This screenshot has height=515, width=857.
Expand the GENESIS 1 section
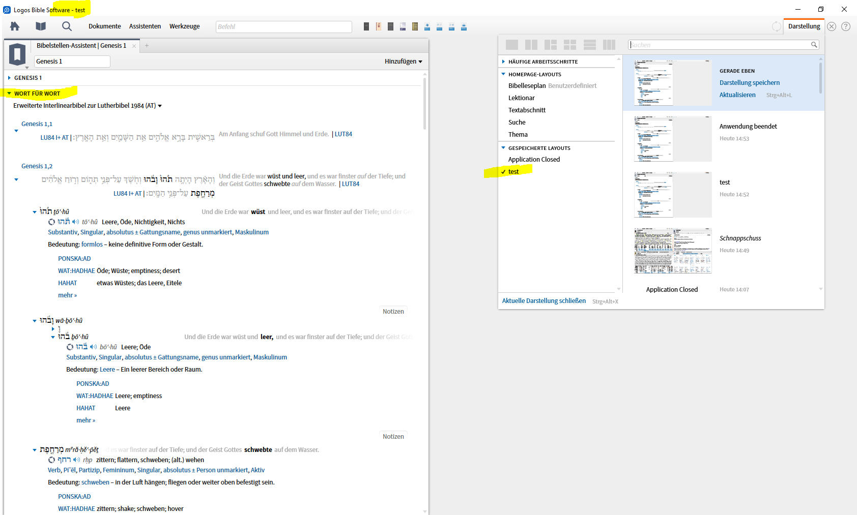(x=9, y=78)
